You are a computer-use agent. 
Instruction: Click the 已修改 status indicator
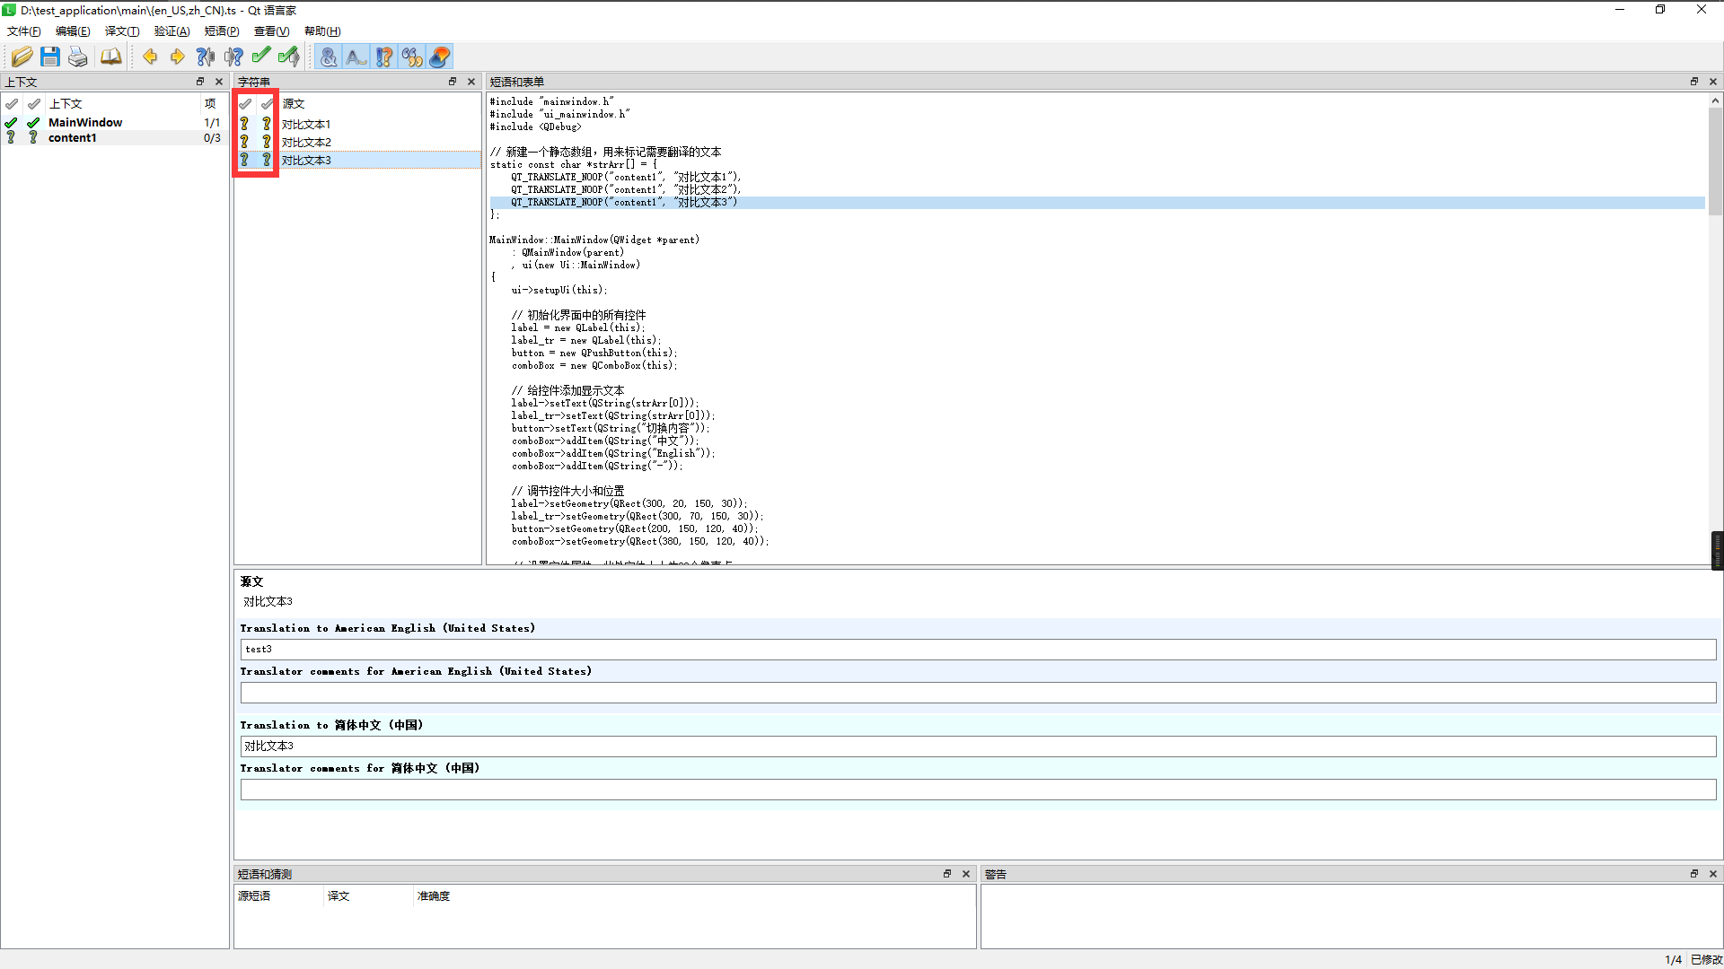(x=1706, y=960)
